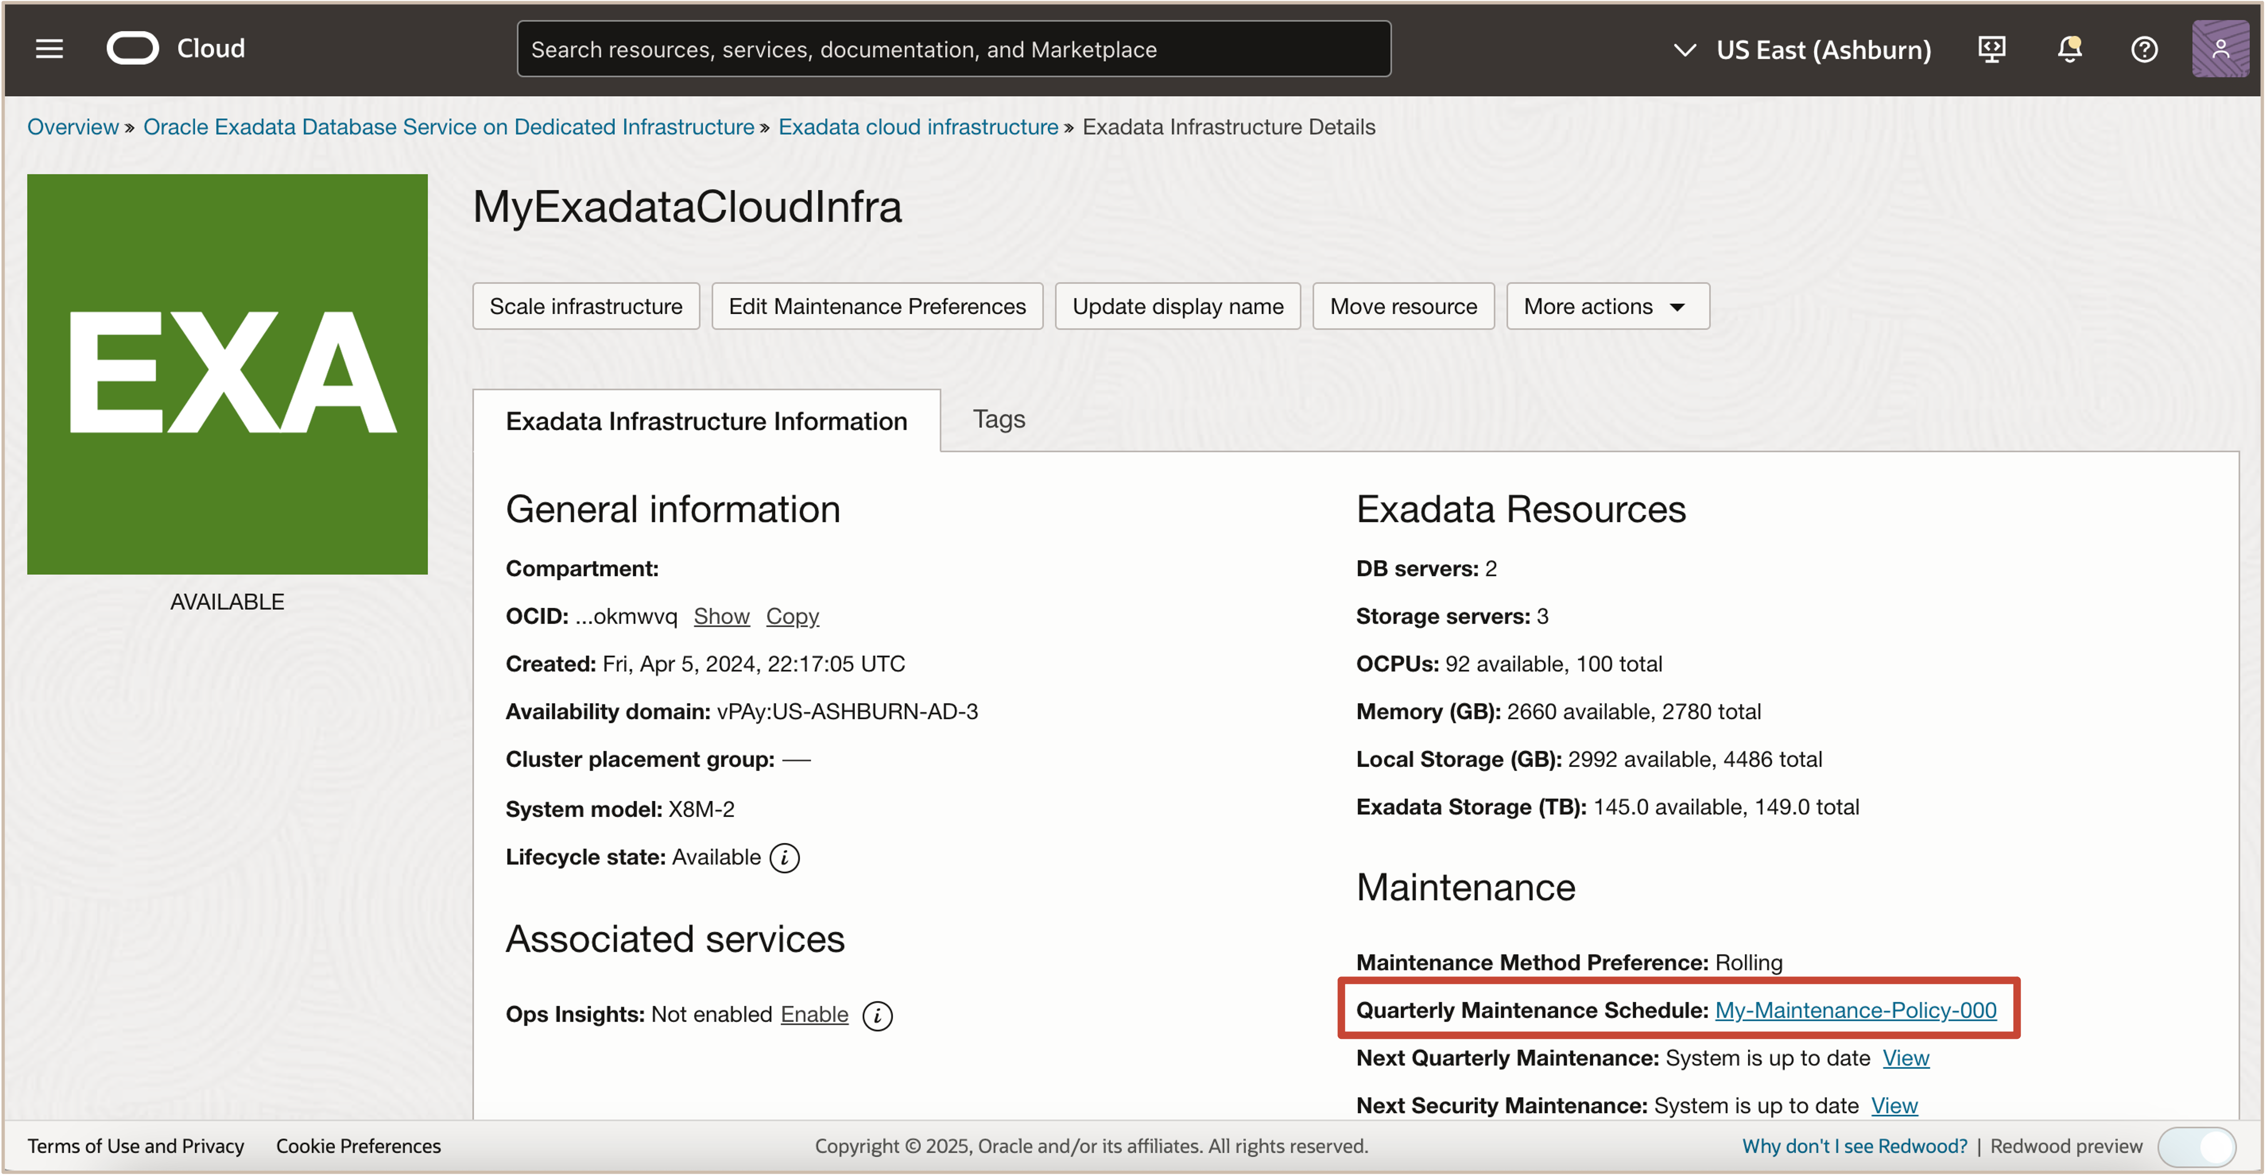The height and width of the screenshot is (1175, 2265).
Task: Open the My-Maintenance-Policy-000 link
Action: (1855, 1011)
